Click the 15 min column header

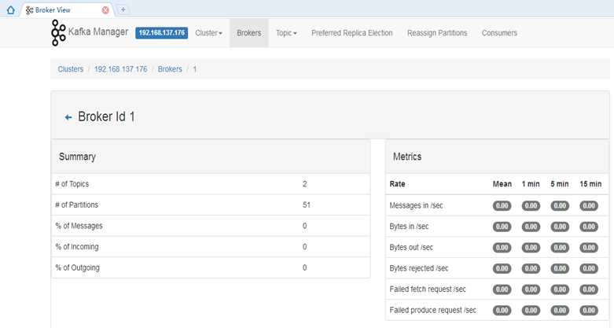590,184
